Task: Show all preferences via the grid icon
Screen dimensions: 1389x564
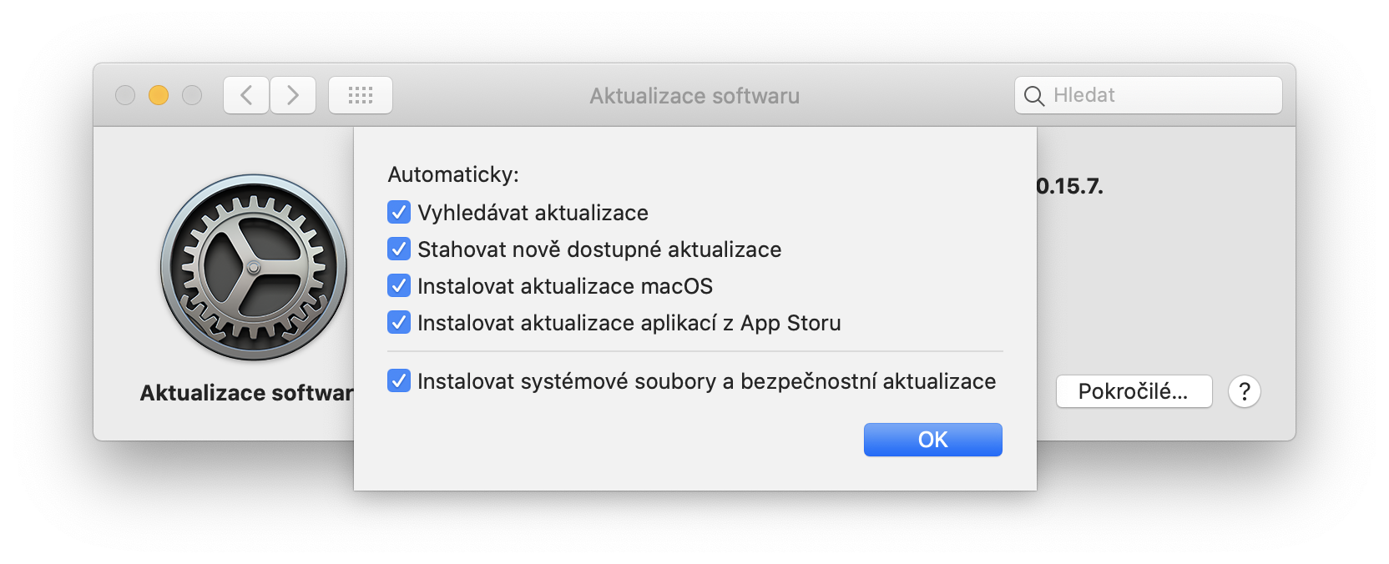Action: (361, 95)
